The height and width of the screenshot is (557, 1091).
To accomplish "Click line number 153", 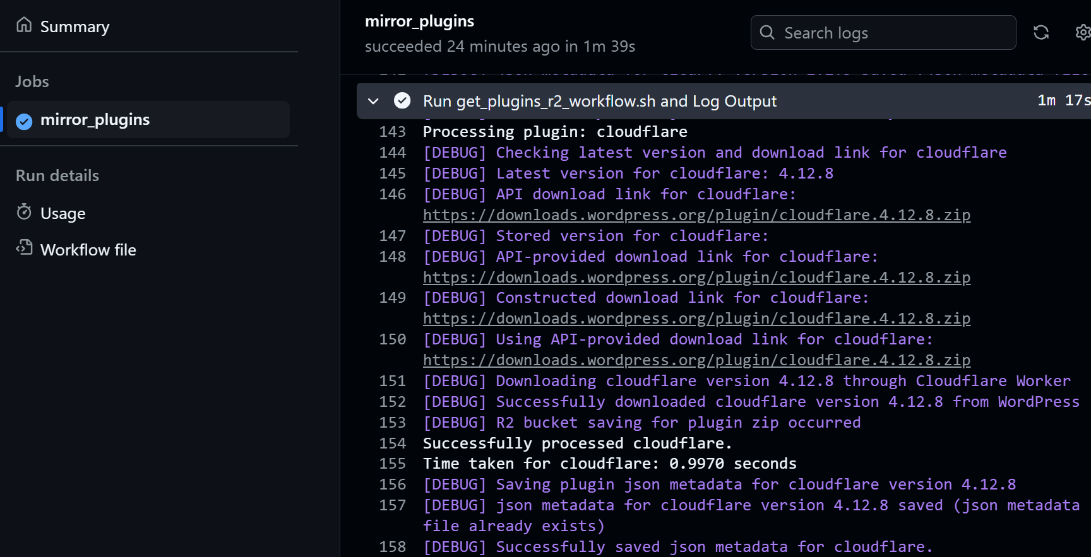I will point(392,423).
